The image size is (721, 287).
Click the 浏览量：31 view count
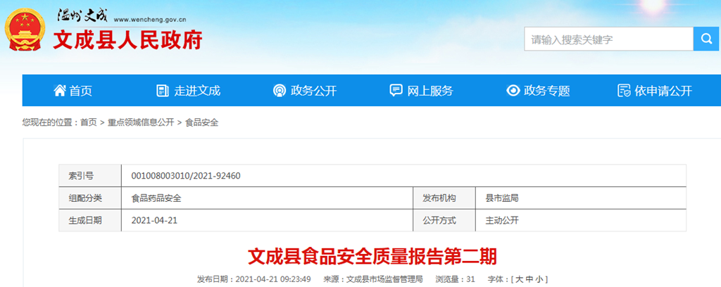(x=456, y=279)
